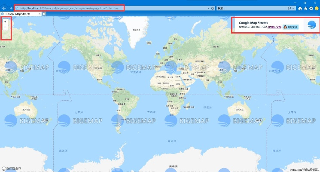
Task: Click the 南极洲 label at map bottom
Action: pos(173,166)
